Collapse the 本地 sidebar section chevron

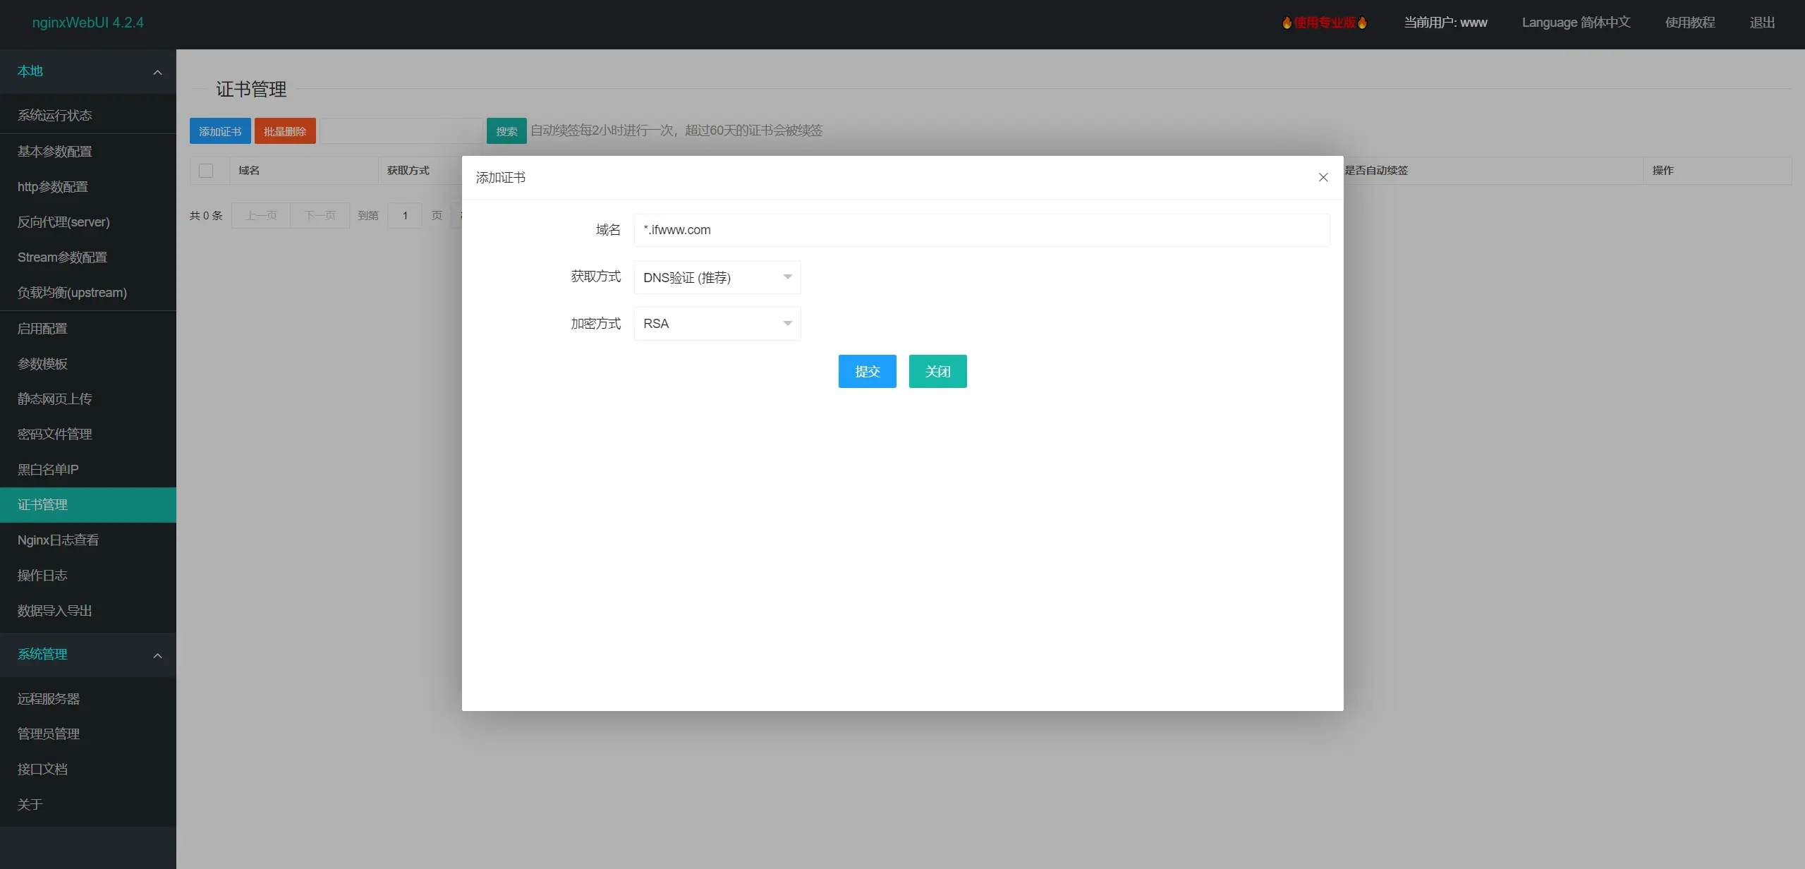coord(157,72)
